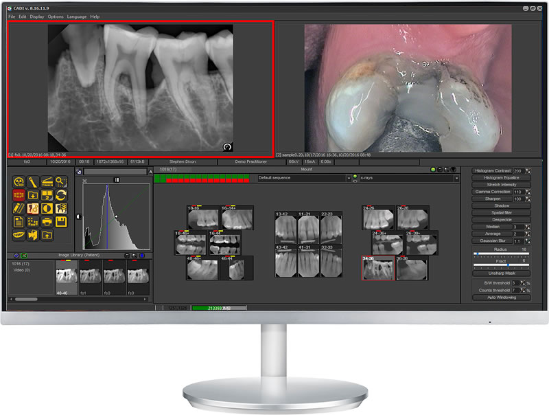Select the magnifier zoom tool icon
The image size is (549, 415).
[62, 182]
